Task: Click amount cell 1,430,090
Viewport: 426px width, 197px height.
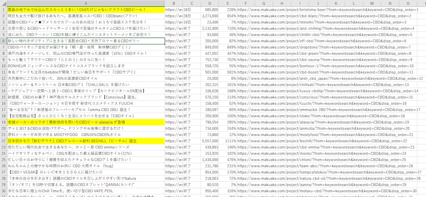Action: pyautogui.click(x=210, y=160)
